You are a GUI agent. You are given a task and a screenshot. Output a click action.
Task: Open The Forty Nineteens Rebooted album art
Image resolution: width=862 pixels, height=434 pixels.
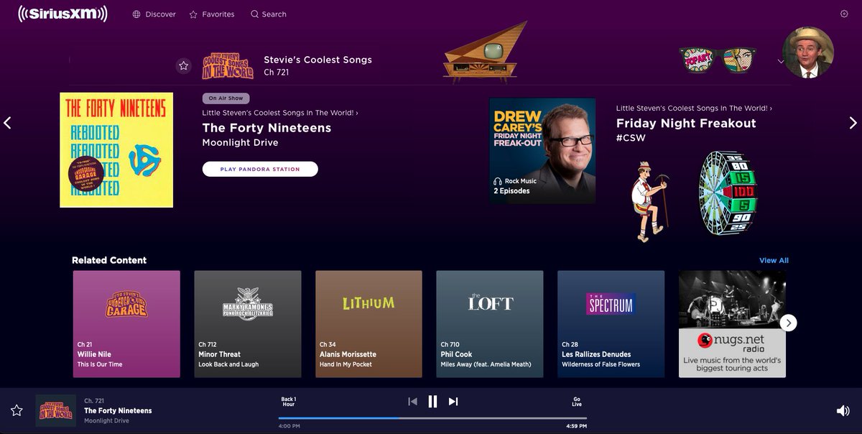116,149
